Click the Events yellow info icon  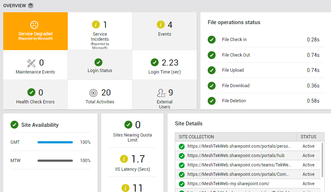[x=160, y=25]
